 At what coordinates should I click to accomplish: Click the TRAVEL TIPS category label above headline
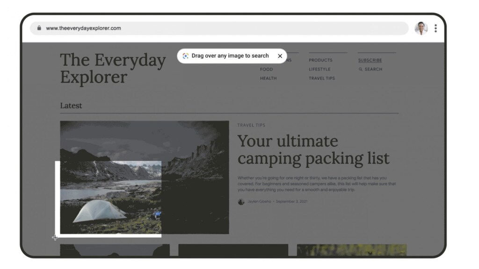click(251, 125)
